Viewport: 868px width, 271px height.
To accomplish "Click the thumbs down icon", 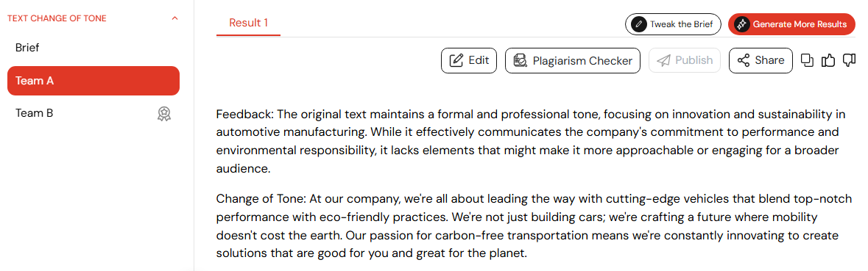I will tap(849, 60).
